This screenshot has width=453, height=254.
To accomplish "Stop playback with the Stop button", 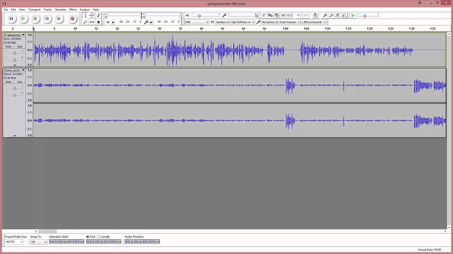I will [x=35, y=19].
